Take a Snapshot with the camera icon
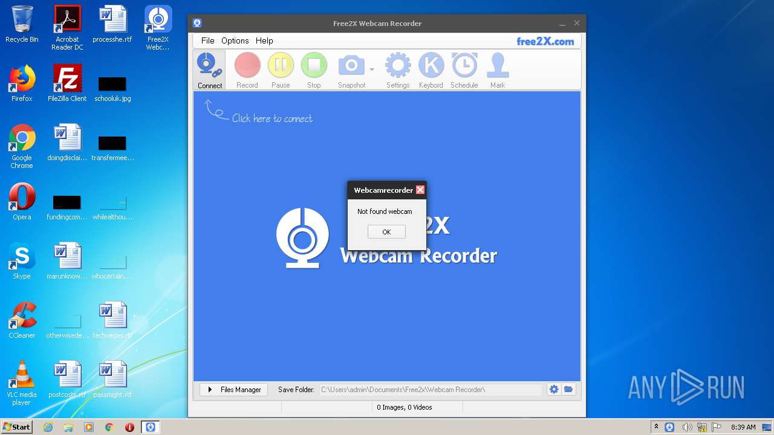 (x=351, y=70)
